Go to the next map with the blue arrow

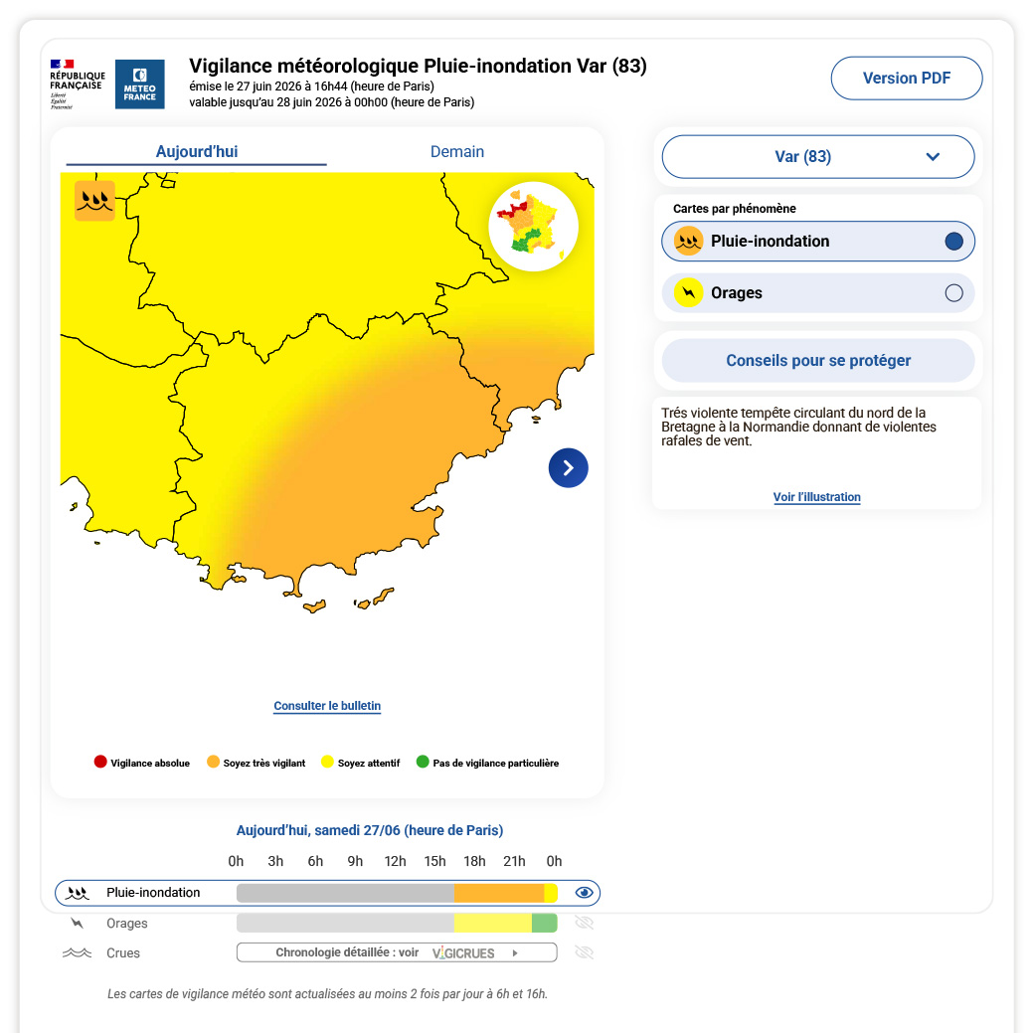(x=568, y=467)
